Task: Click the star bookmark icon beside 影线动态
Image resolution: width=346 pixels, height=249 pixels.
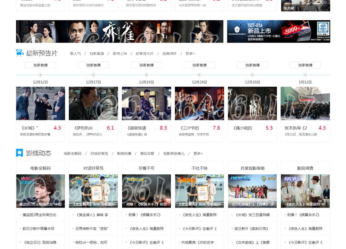Action: tap(19, 153)
